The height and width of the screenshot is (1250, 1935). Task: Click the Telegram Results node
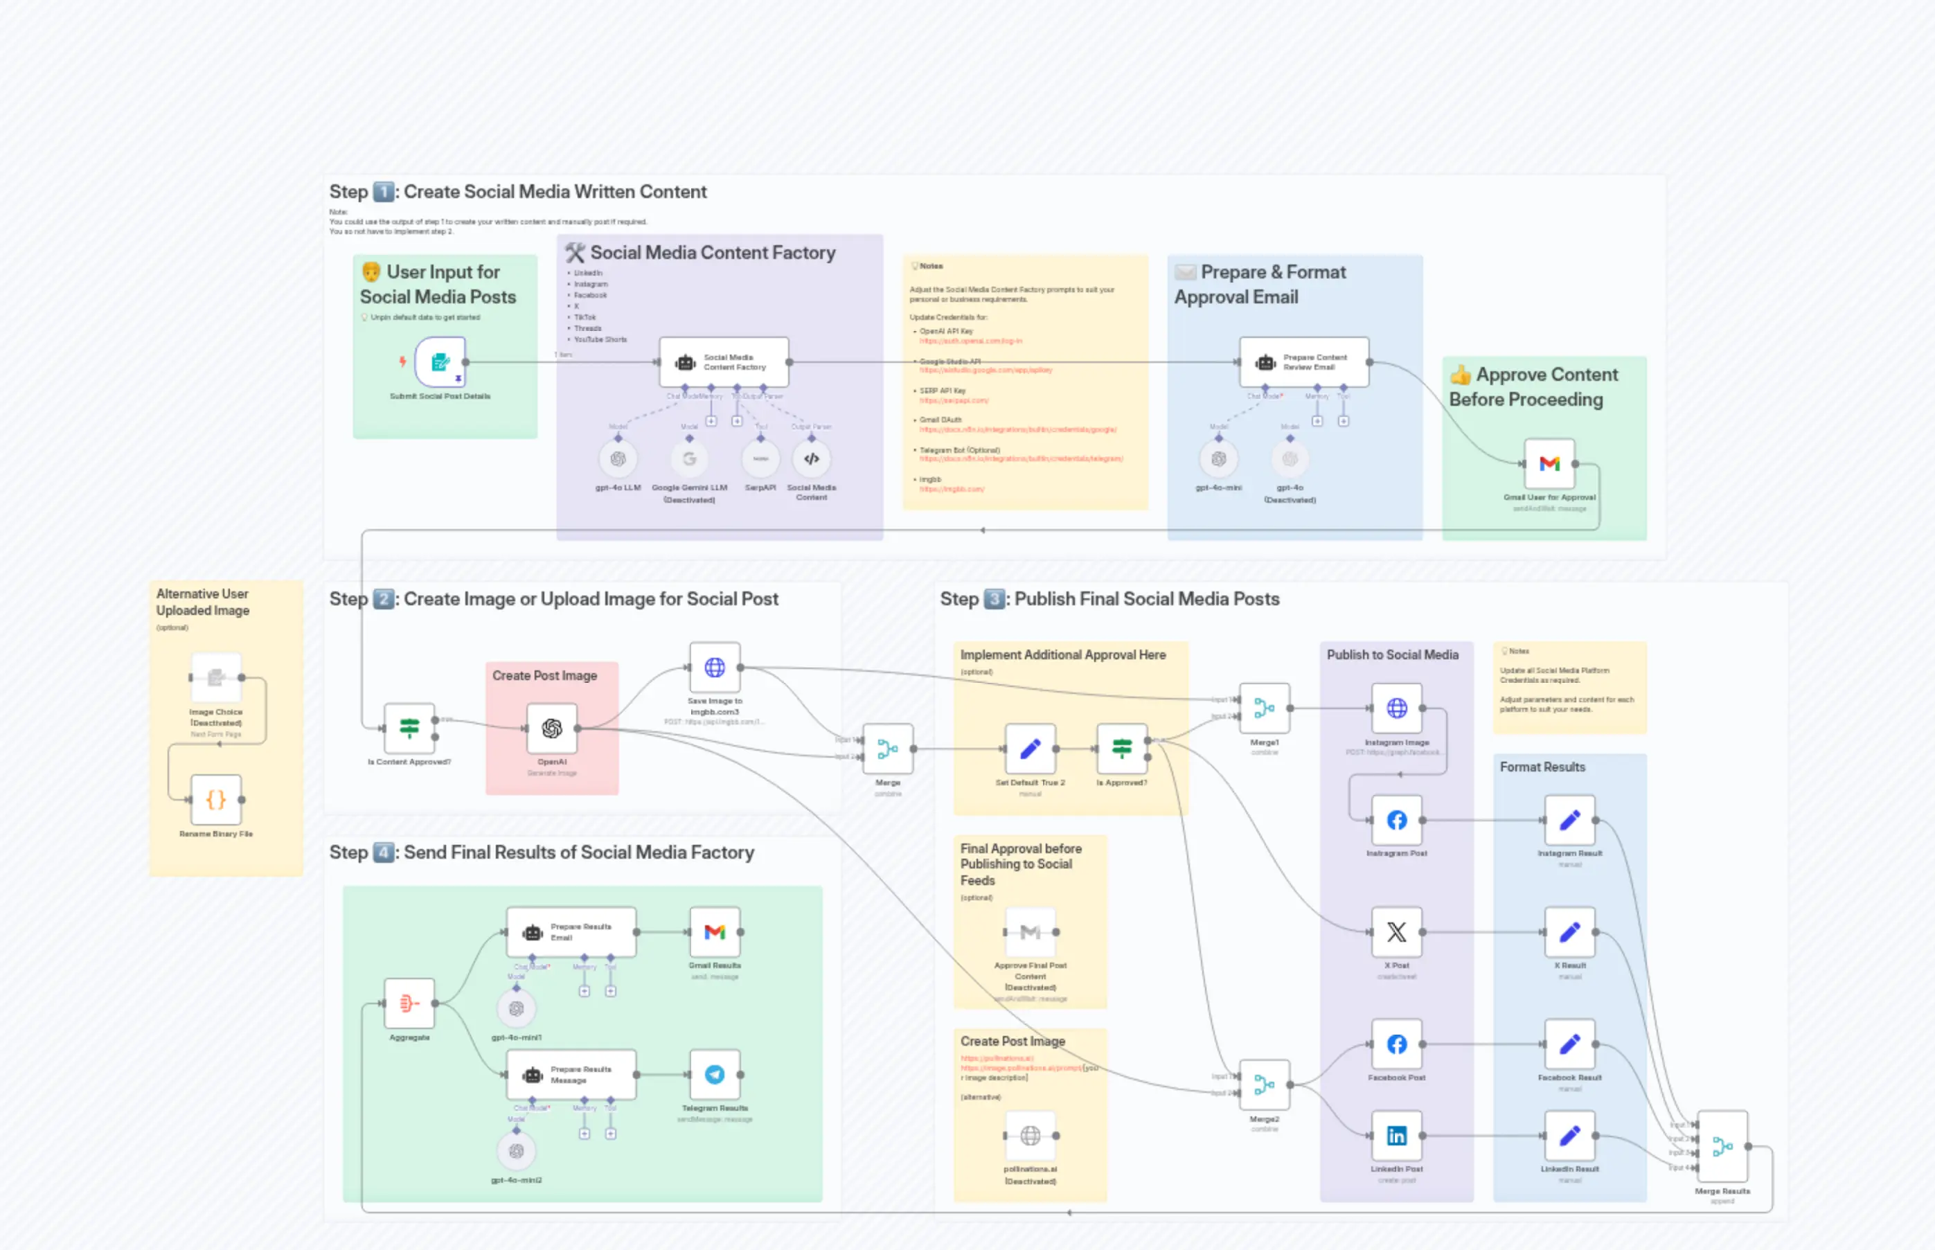[714, 1075]
